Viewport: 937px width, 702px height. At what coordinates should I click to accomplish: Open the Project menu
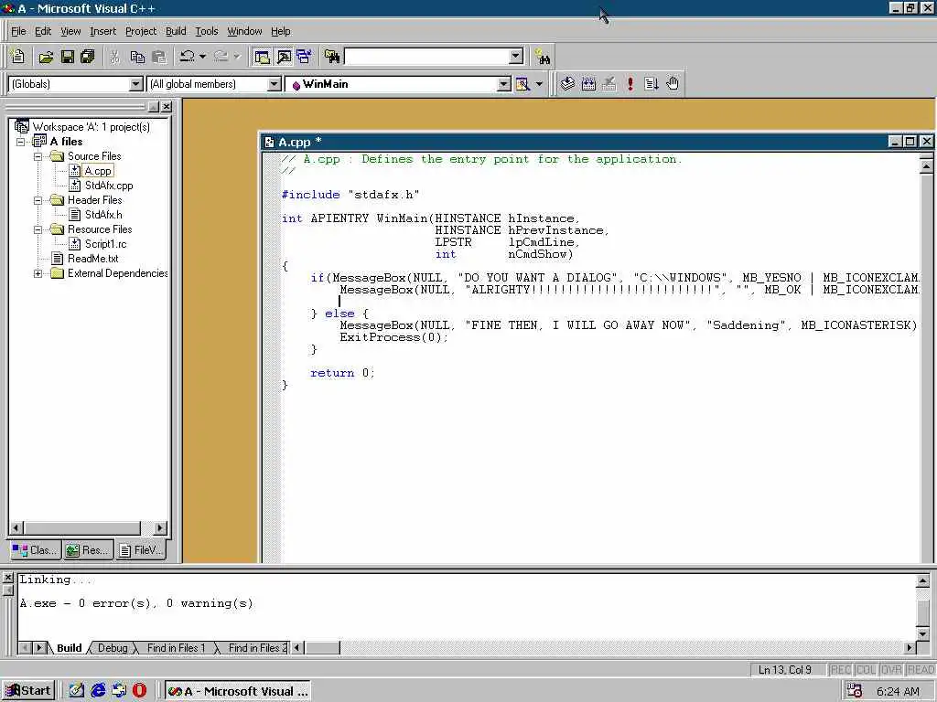(141, 31)
